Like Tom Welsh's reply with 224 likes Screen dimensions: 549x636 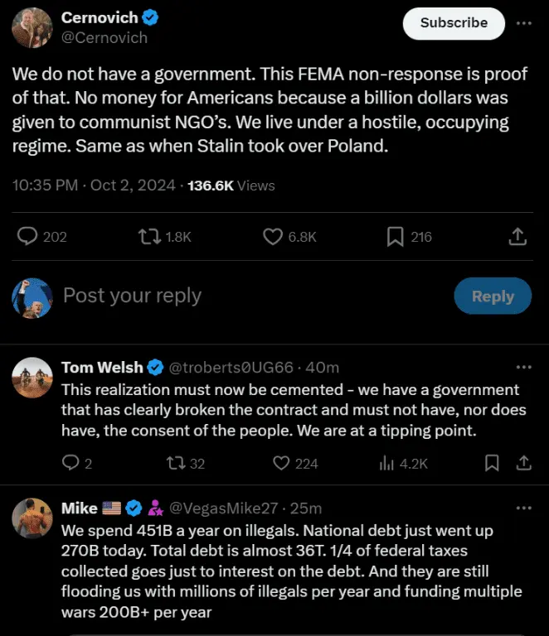[x=281, y=463]
